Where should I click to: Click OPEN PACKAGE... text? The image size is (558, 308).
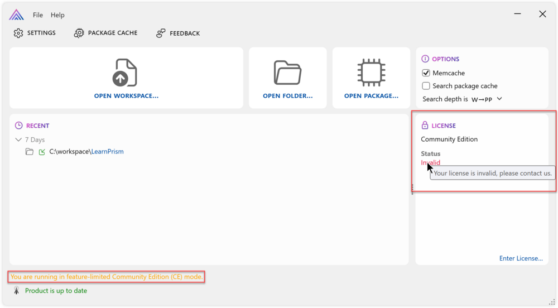371,95
